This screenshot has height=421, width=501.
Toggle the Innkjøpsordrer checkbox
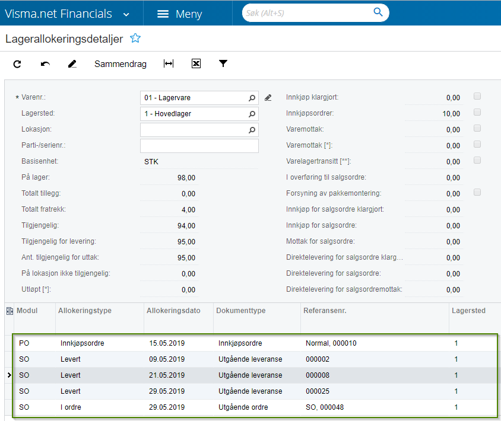tap(477, 112)
